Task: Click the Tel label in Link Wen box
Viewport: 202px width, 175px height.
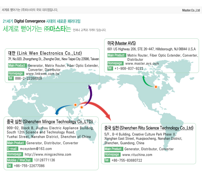Action: coord(11,78)
